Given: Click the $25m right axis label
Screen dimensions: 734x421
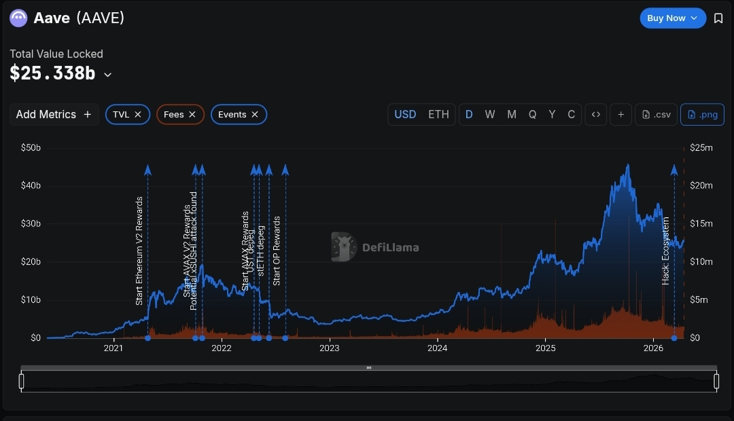Looking at the screenshot, I should (701, 148).
